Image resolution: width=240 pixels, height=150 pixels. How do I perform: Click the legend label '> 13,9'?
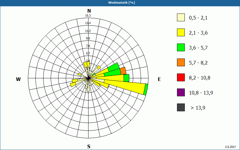(198, 108)
